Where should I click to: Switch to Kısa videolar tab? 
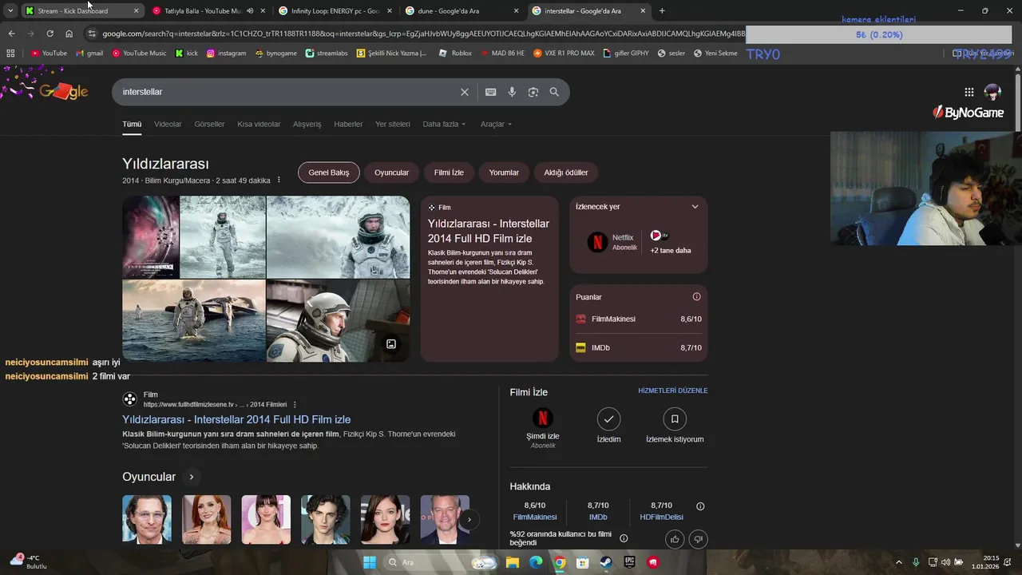[259, 125]
